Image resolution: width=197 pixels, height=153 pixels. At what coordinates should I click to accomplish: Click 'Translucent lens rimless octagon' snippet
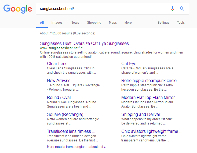click(72, 138)
